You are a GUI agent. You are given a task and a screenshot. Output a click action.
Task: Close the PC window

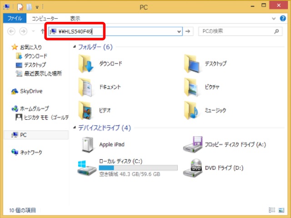pos(279,5)
